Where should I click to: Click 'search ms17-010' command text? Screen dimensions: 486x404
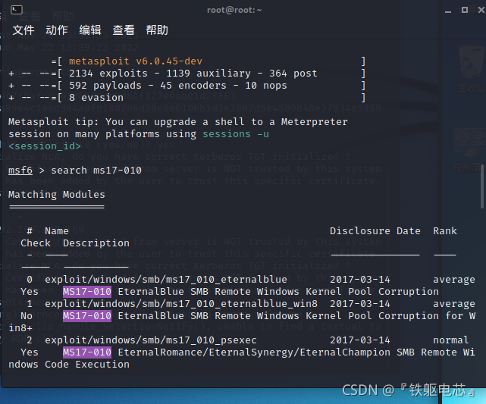(96, 171)
